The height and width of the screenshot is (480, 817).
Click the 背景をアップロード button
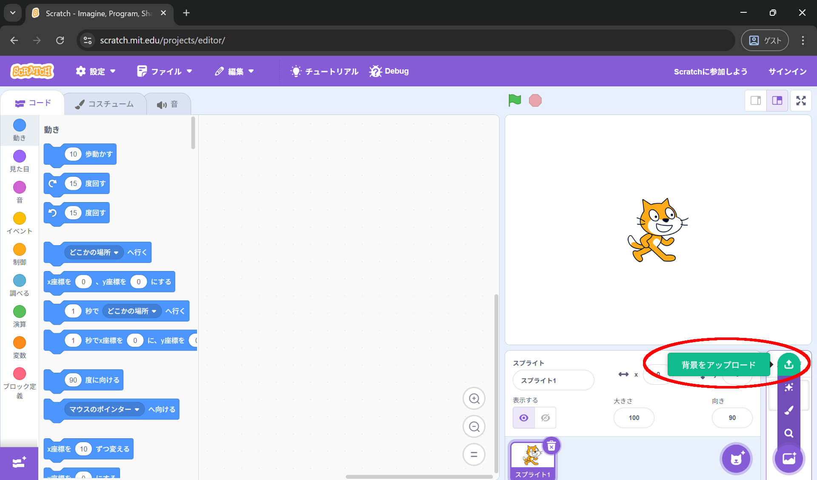(718, 365)
